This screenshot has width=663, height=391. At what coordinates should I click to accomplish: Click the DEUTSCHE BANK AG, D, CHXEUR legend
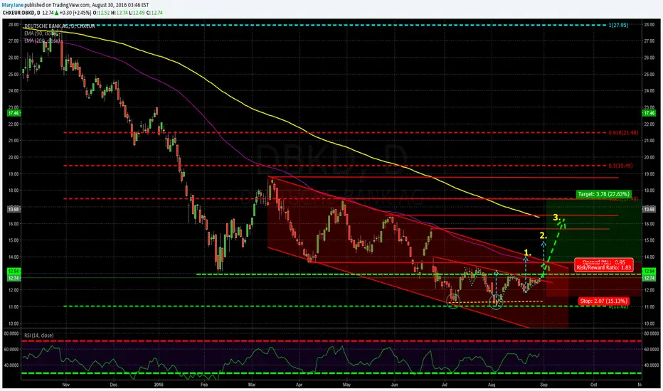[60, 26]
